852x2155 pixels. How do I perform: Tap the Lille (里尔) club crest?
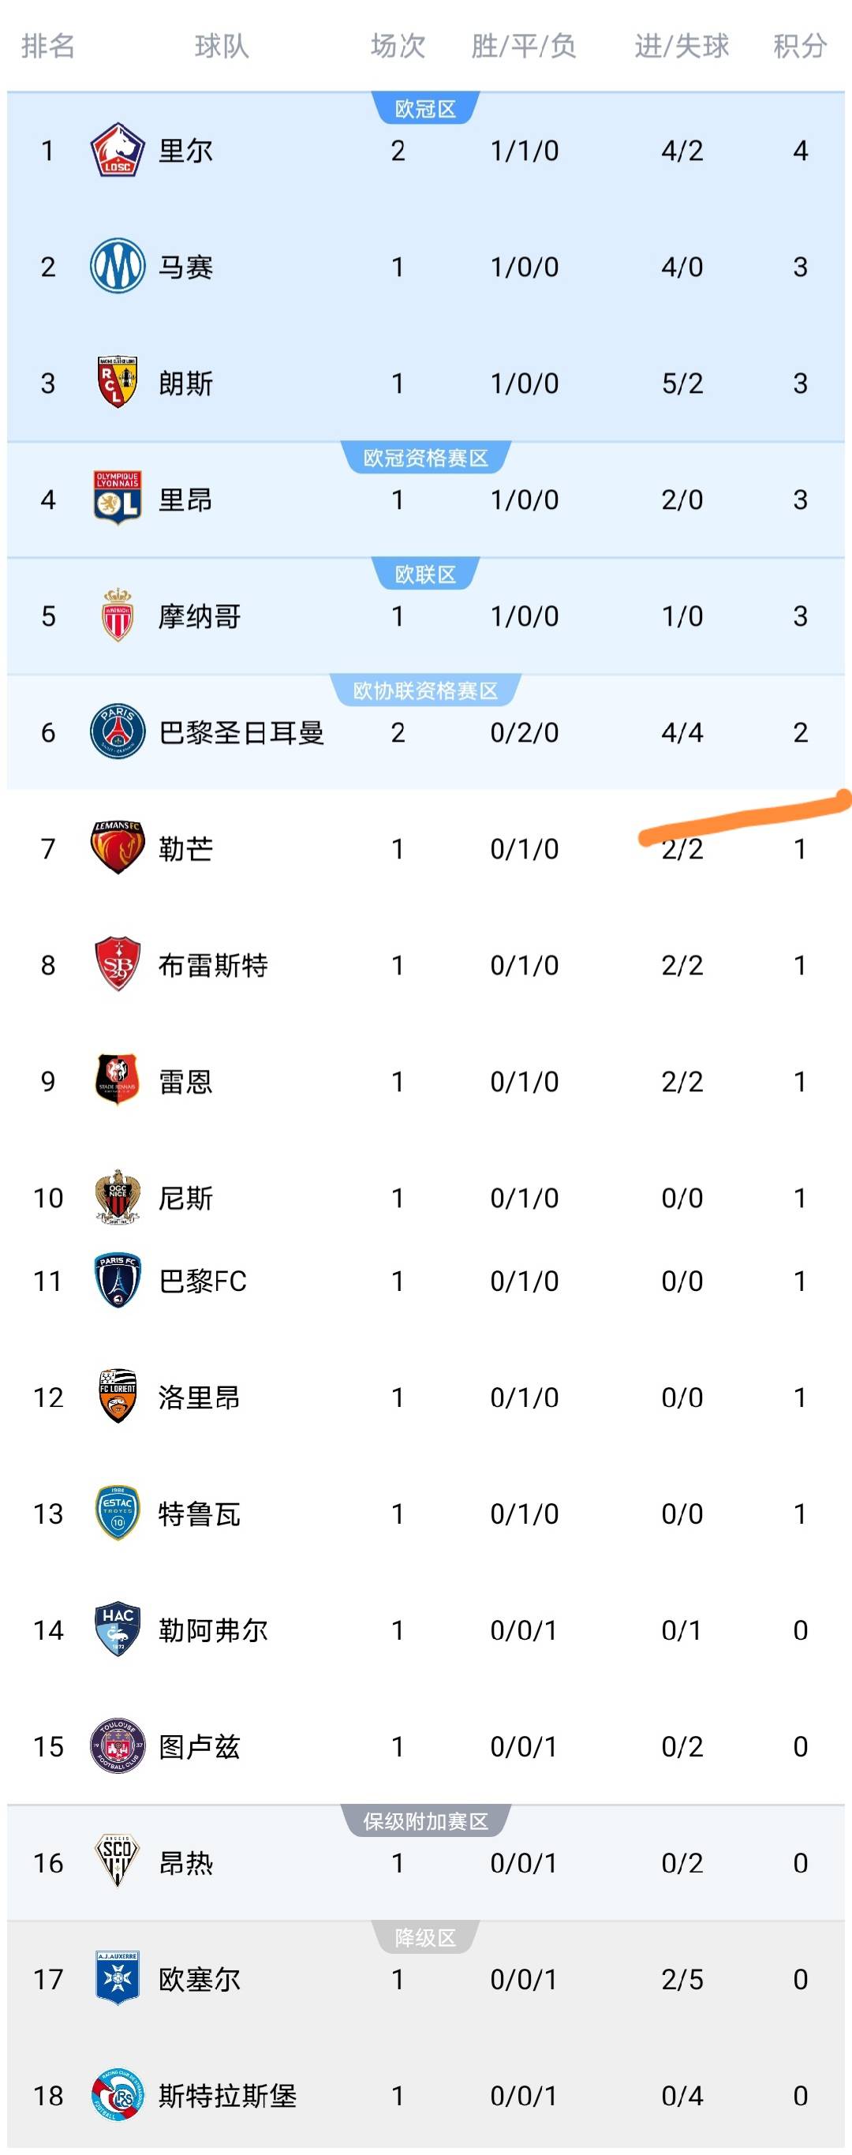click(x=117, y=151)
